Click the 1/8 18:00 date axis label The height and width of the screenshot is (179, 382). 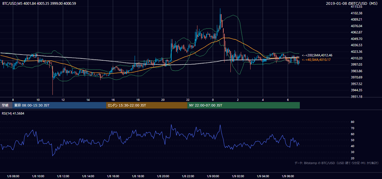(x=138, y=176)
